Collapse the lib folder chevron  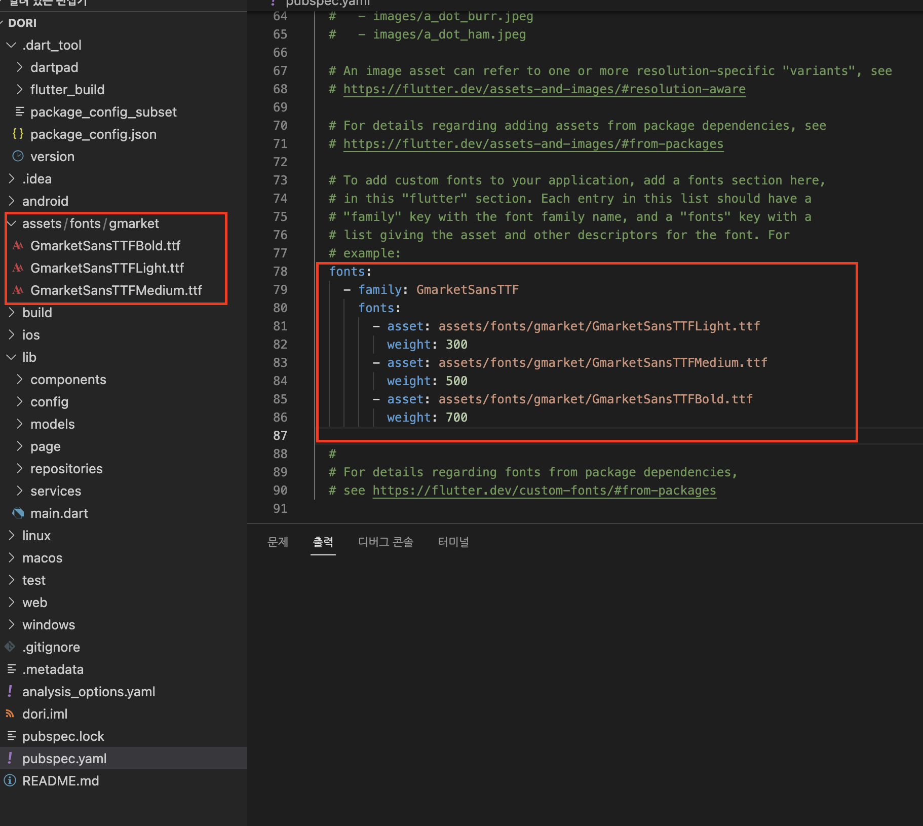tap(11, 357)
